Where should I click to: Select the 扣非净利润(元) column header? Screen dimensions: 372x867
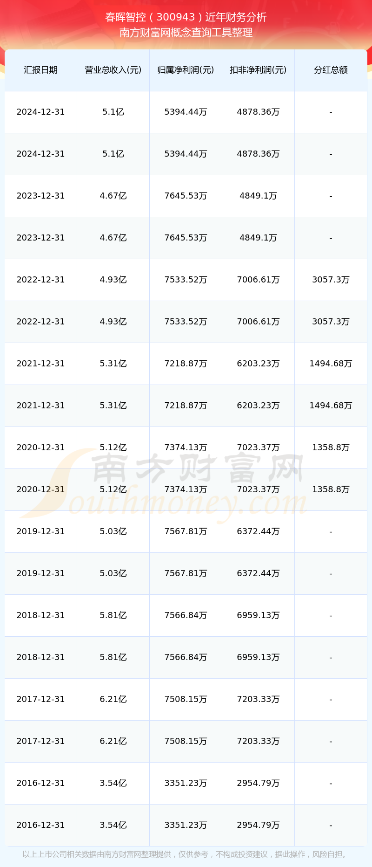pos(258,70)
